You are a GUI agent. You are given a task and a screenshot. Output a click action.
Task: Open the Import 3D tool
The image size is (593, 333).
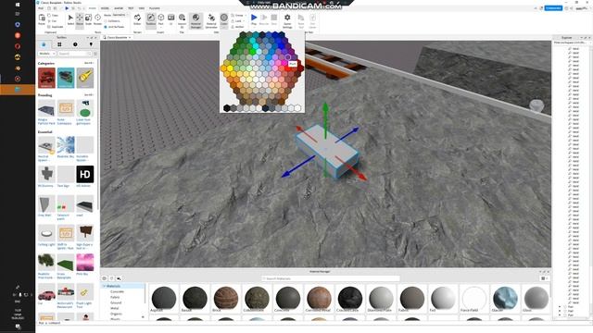(x=182, y=20)
